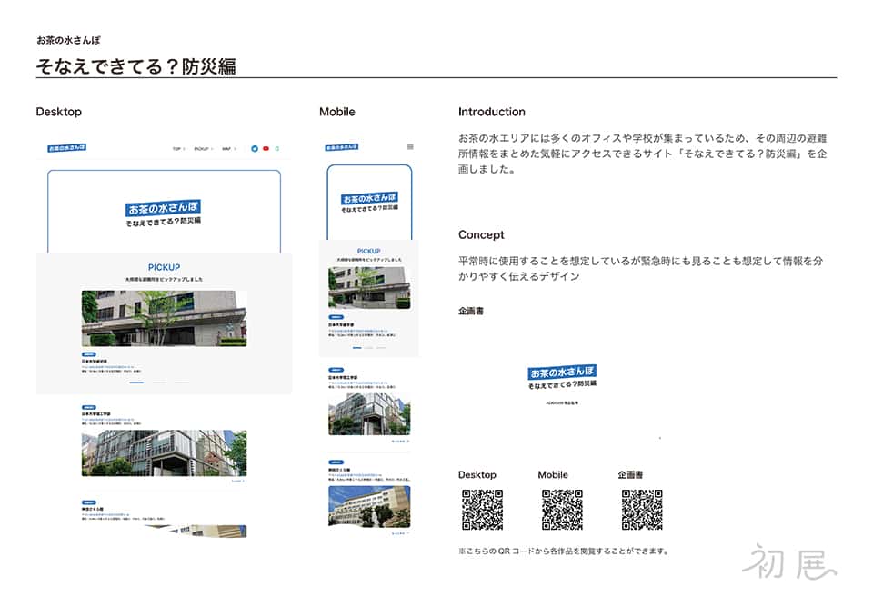This screenshot has width=873, height=616.
Task: Open the hamburger menu in mobile mockup
Action: pos(410,147)
